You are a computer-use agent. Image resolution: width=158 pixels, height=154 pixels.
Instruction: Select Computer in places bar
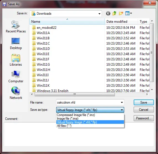click(x=16, y=77)
